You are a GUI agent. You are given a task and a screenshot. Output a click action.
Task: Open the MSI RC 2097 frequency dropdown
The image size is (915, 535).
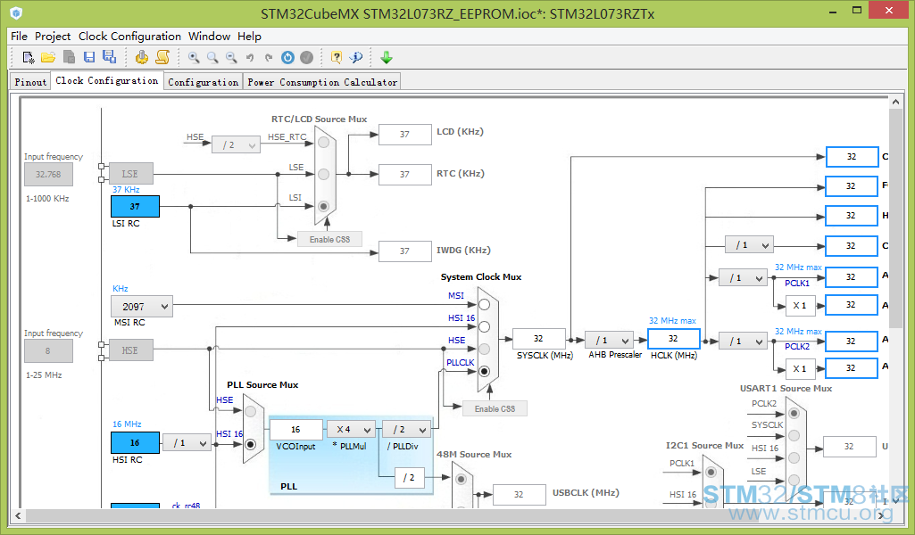(142, 307)
